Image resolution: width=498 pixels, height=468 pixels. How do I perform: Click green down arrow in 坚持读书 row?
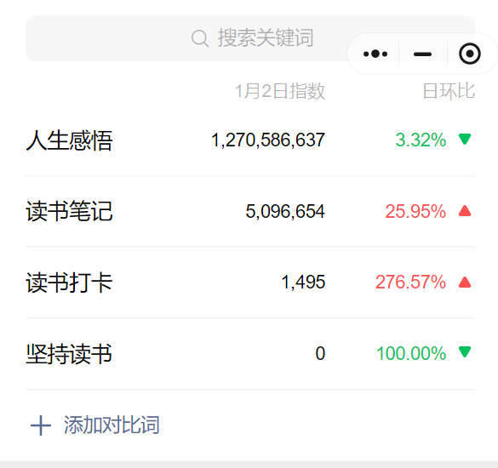click(x=465, y=351)
